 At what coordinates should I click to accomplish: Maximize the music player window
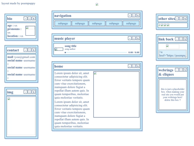coord(134,38)
